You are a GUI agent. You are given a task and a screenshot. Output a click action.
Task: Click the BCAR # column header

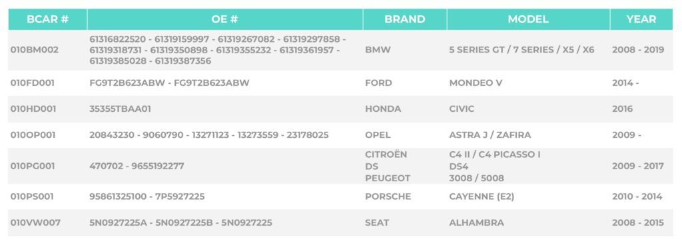(48, 19)
